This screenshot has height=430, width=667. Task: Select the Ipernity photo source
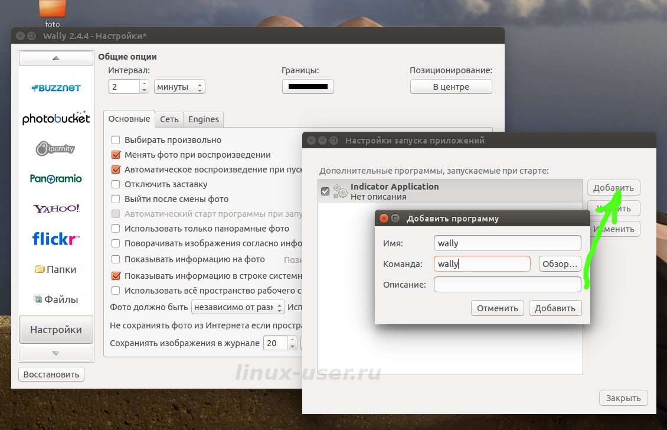pos(55,149)
